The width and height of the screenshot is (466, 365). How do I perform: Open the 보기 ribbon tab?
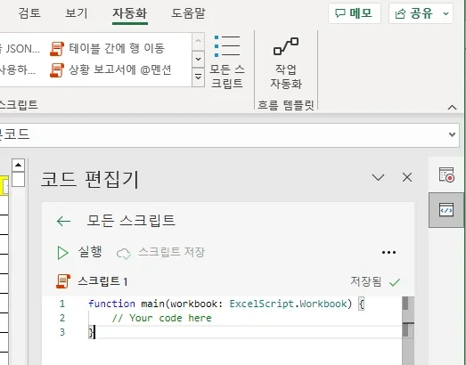(x=77, y=13)
